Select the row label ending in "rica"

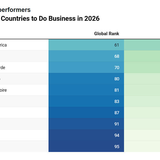pyautogui.click(x=3, y=45)
